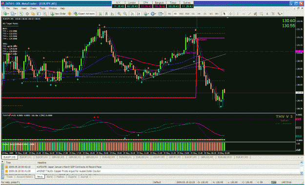
Task: Open the Help menu
Action: coord(62,9)
